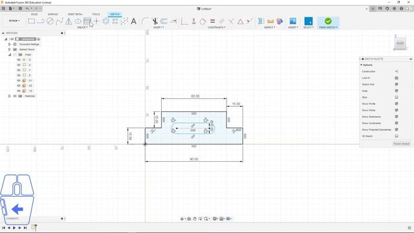The width and height of the screenshot is (414, 233).
Task: Select the Ellipse sketch tool
Action: pos(78,21)
